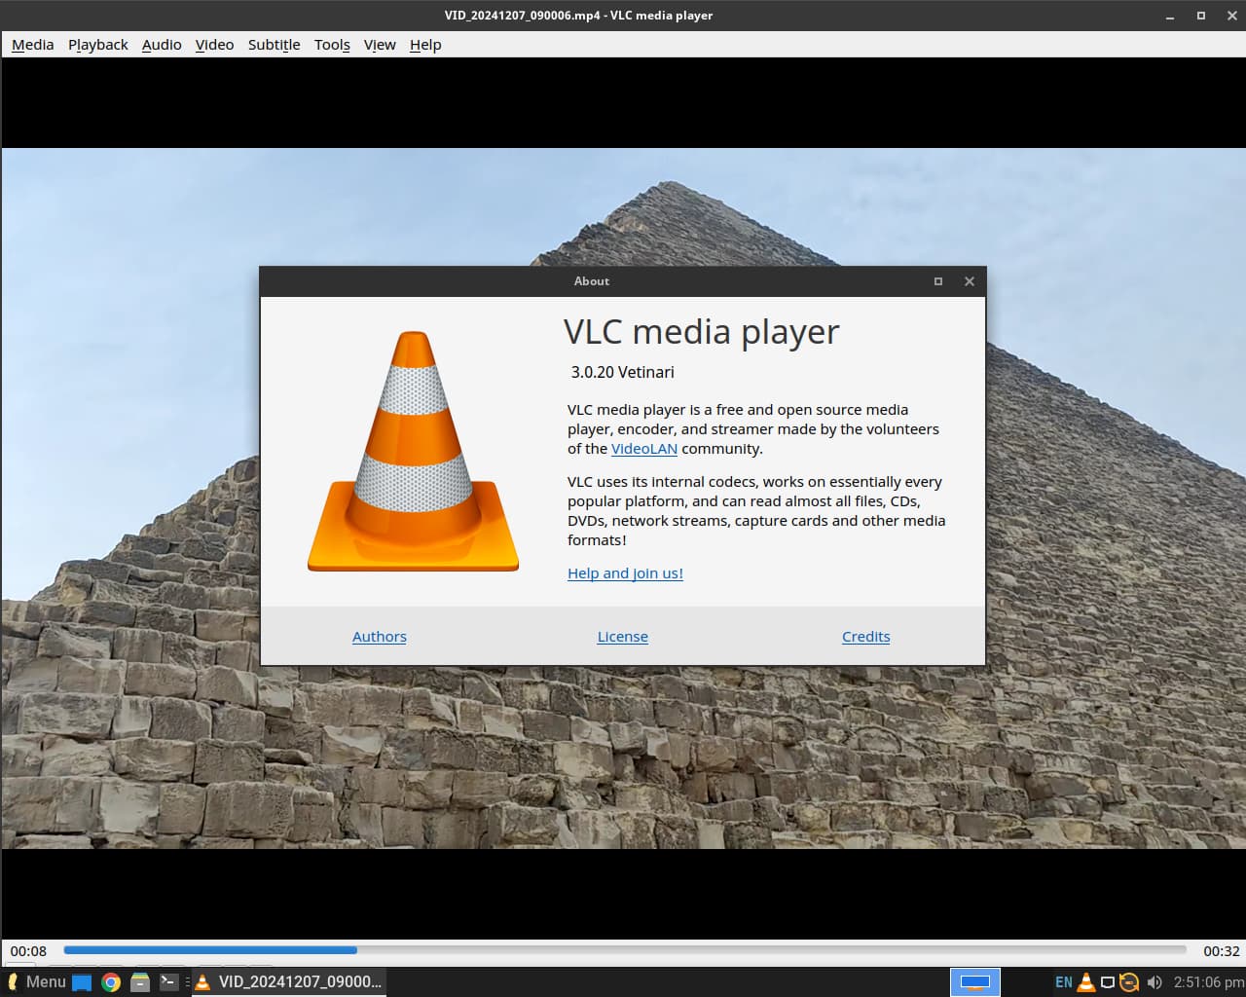Image resolution: width=1246 pixels, height=997 pixels.
Task: Click the video seek bar to jump position
Action: pos(623,949)
